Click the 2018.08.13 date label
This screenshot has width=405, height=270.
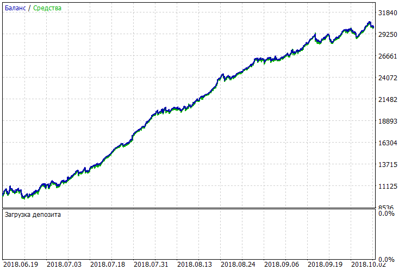195,265
